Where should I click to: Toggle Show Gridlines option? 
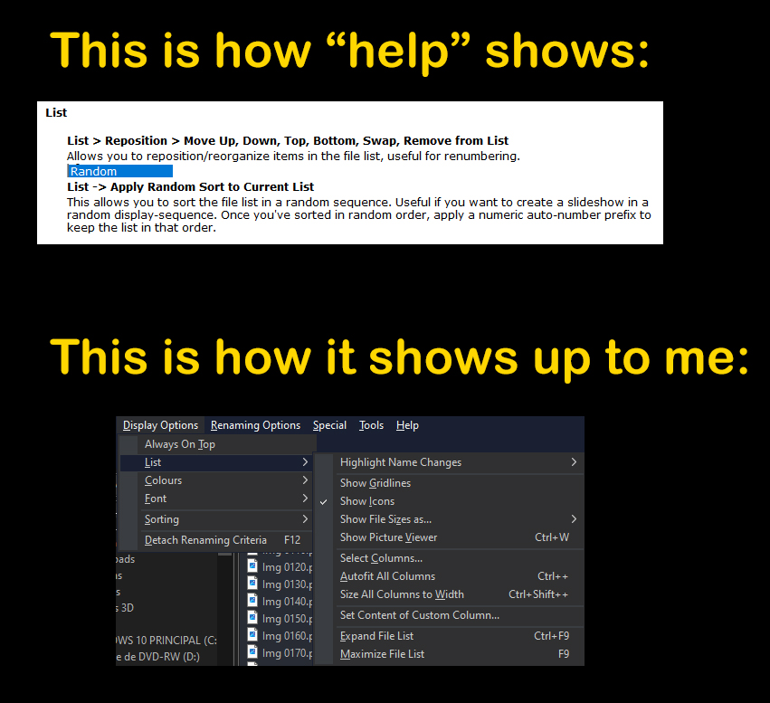coord(450,483)
